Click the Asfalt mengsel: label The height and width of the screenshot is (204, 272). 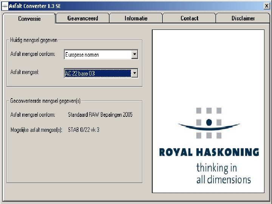[25, 72]
